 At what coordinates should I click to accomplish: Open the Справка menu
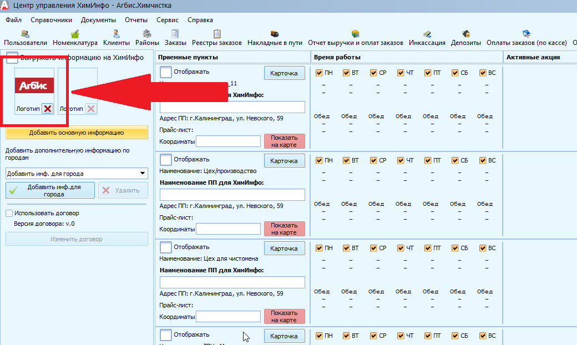(x=200, y=20)
